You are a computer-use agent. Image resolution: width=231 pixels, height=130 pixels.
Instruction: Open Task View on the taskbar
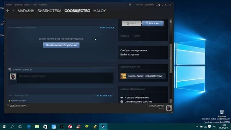pos(20,127)
